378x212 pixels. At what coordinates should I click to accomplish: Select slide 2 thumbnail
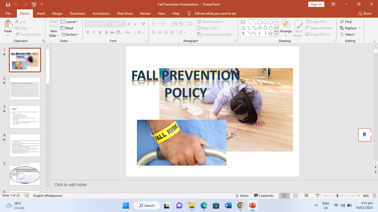(x=25, y=88)
